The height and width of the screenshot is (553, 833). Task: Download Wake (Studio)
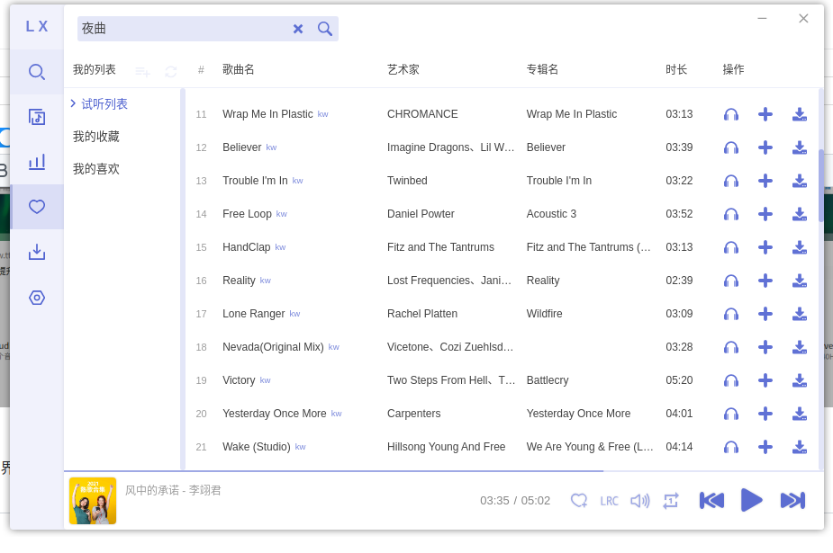(x=799, y=447)
